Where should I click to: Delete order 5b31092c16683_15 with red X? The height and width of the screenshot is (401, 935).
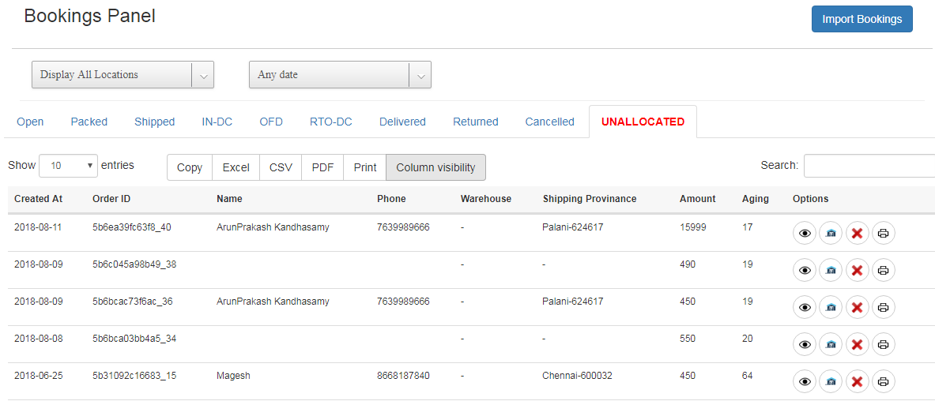(x=857, y=381)
